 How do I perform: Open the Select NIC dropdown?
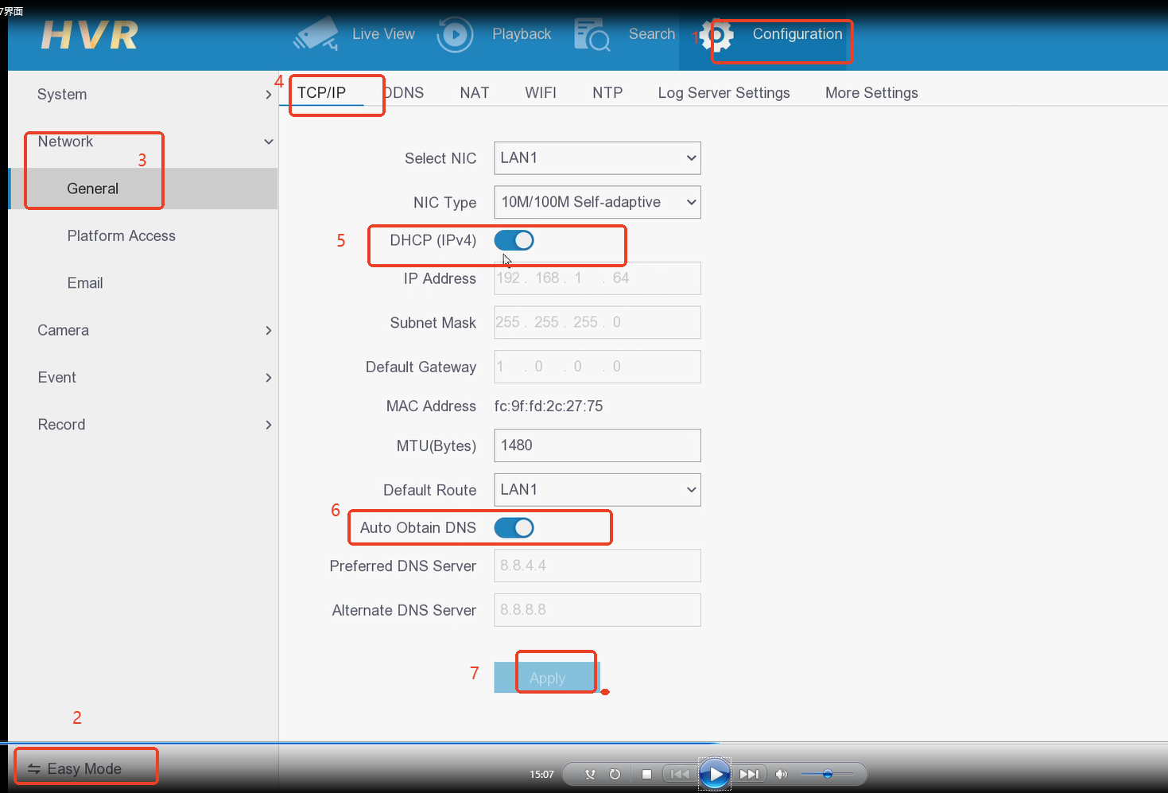[597, 158]
